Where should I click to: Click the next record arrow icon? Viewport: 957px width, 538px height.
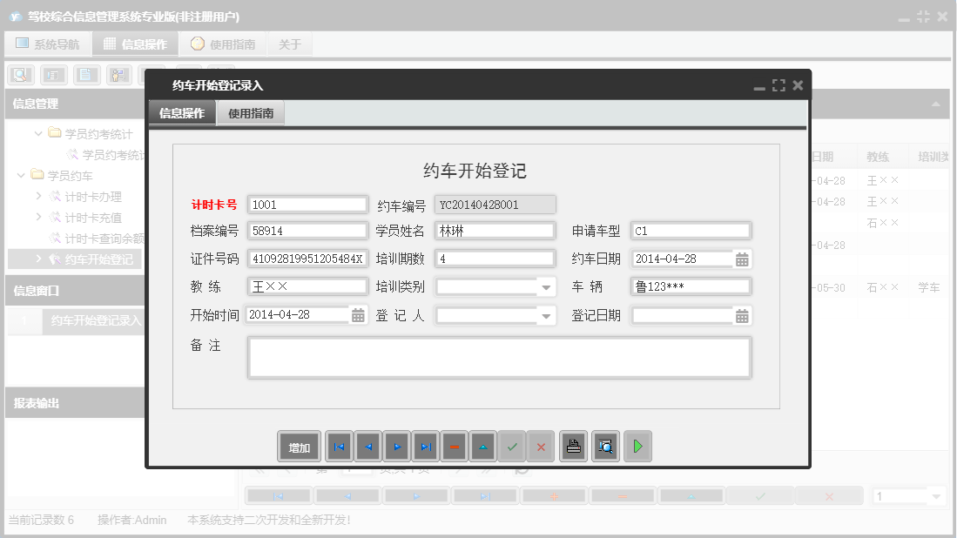(x=396, y=446)
